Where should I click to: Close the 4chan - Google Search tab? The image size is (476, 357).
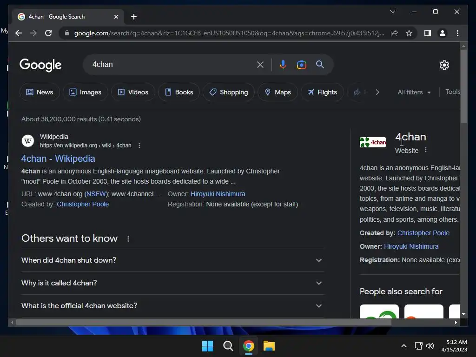116,17
